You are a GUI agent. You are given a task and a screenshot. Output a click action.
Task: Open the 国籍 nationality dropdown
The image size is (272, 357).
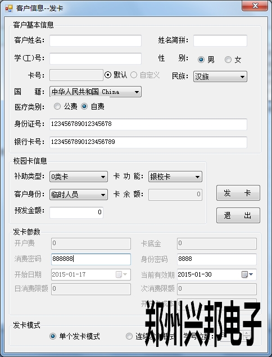[x=96, y=92]
